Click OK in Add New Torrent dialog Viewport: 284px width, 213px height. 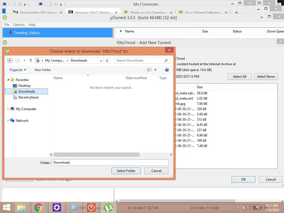click(244, 179)
